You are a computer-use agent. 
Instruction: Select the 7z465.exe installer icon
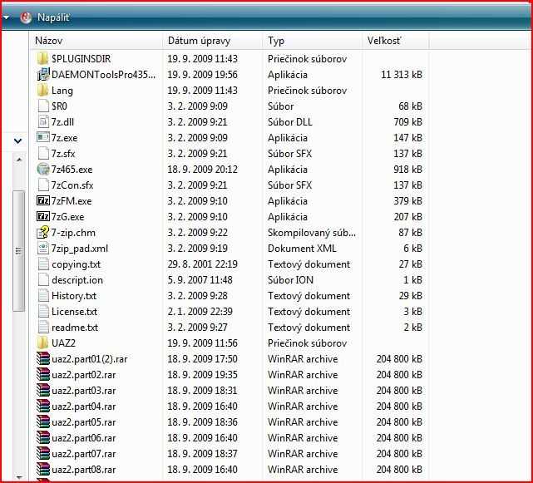pos(43,169)
